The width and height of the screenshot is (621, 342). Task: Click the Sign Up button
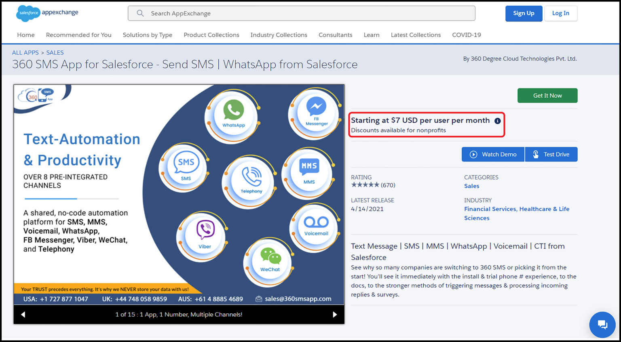524,13
